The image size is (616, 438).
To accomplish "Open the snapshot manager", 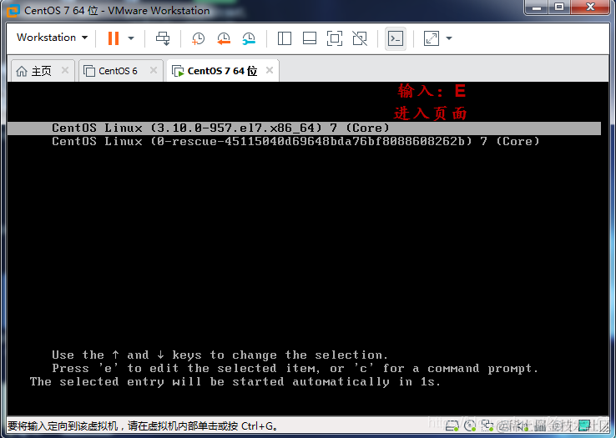I will 249,38.
